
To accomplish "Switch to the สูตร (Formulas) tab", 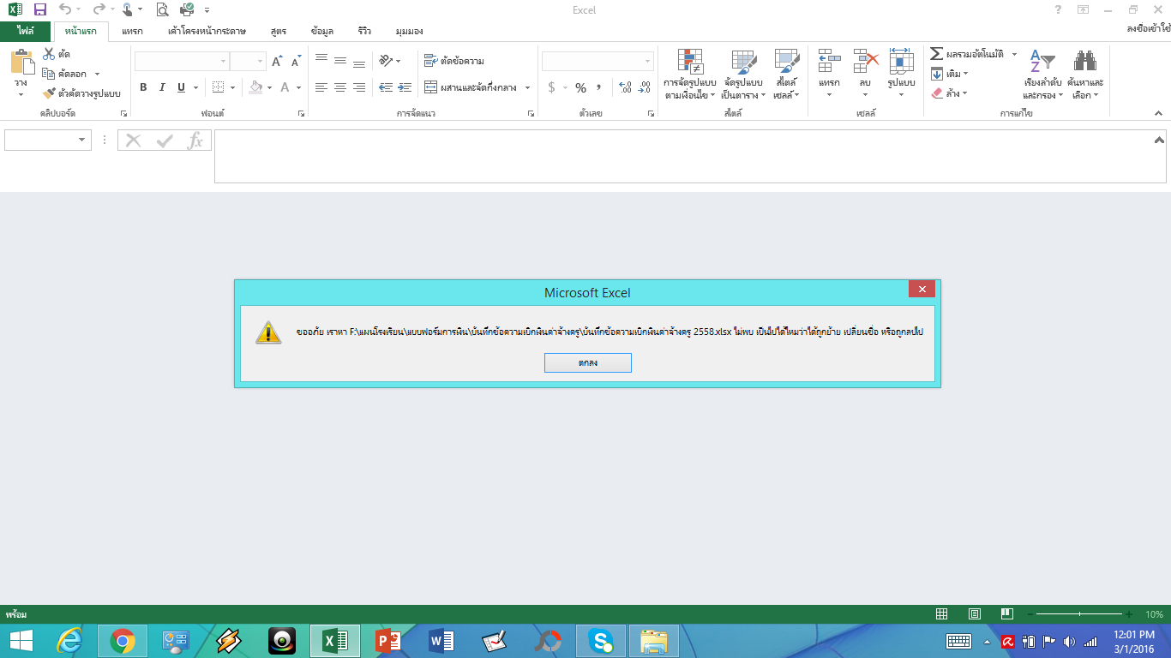I will click(x=278, y=32).
